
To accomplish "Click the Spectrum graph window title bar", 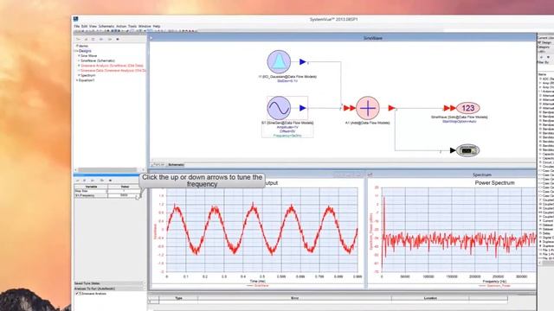I will [x=452, y=175].
